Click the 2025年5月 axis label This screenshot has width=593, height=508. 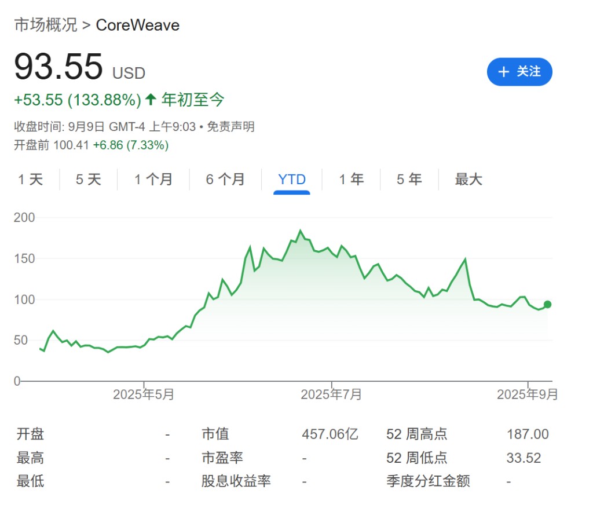(144, 394)
